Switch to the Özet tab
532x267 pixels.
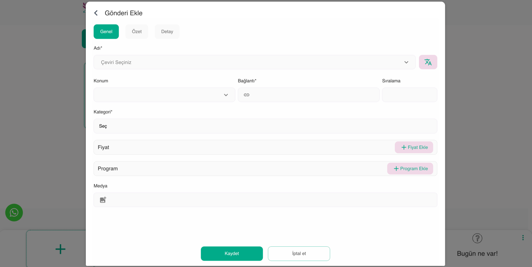pyautogui.click(x=137, y=32)
